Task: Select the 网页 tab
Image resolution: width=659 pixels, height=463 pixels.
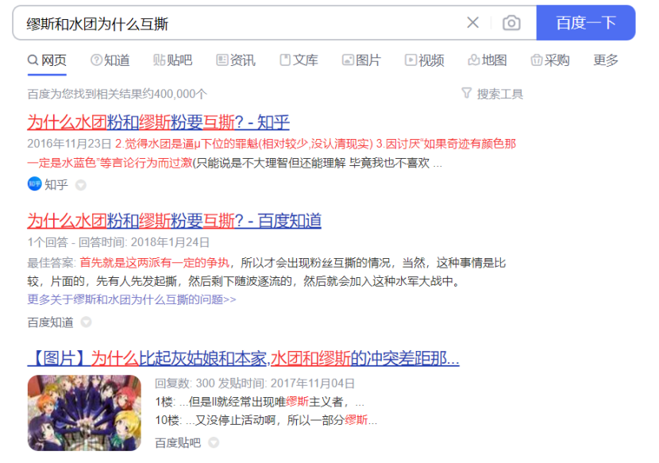Action: [x=47, y=60]
